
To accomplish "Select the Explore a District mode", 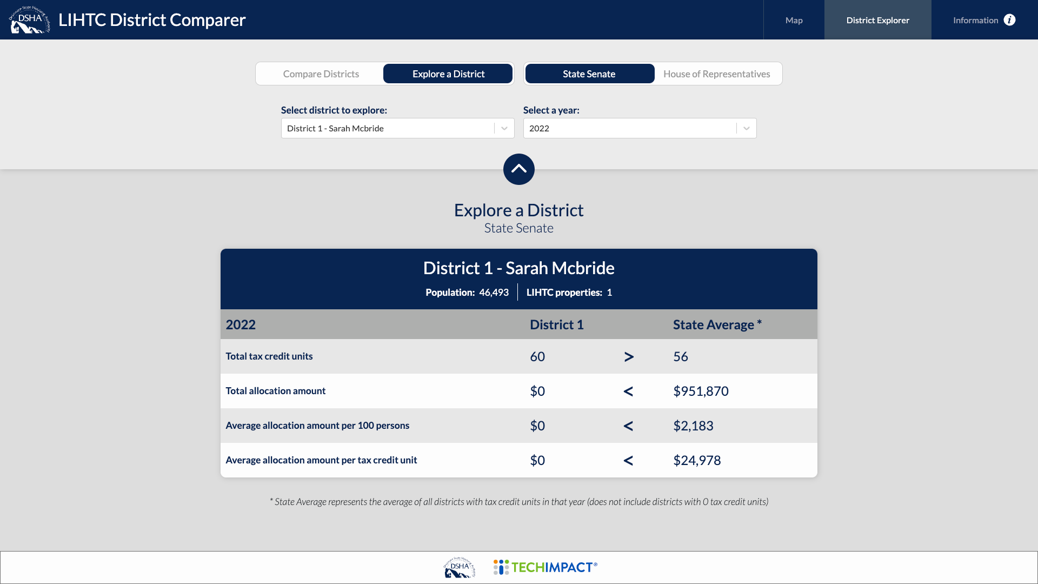I will pyautogui.click(x=448, y=74).
